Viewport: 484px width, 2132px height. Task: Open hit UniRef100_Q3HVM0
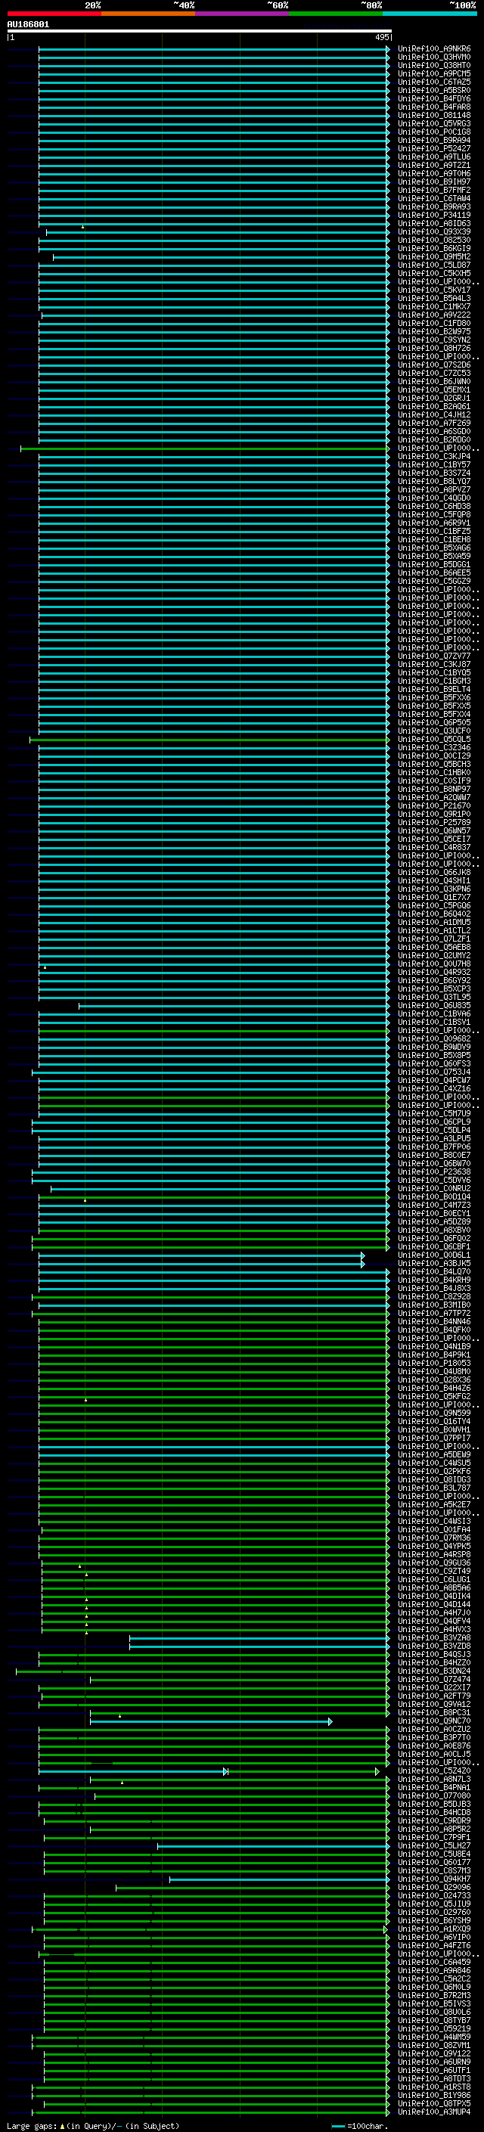pos(434,57)
